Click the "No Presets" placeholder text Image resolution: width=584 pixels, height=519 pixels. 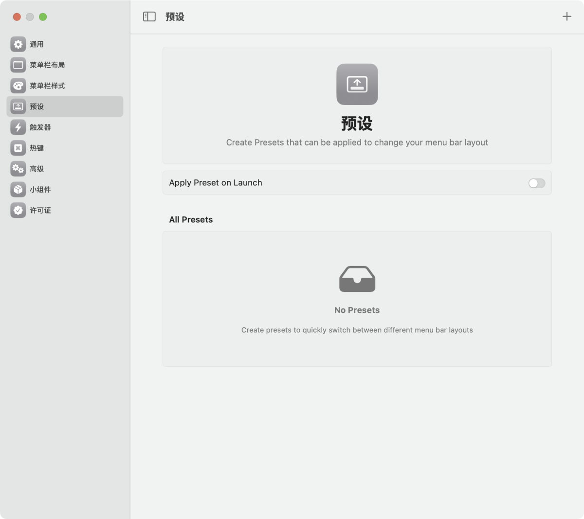coord(357,310)
